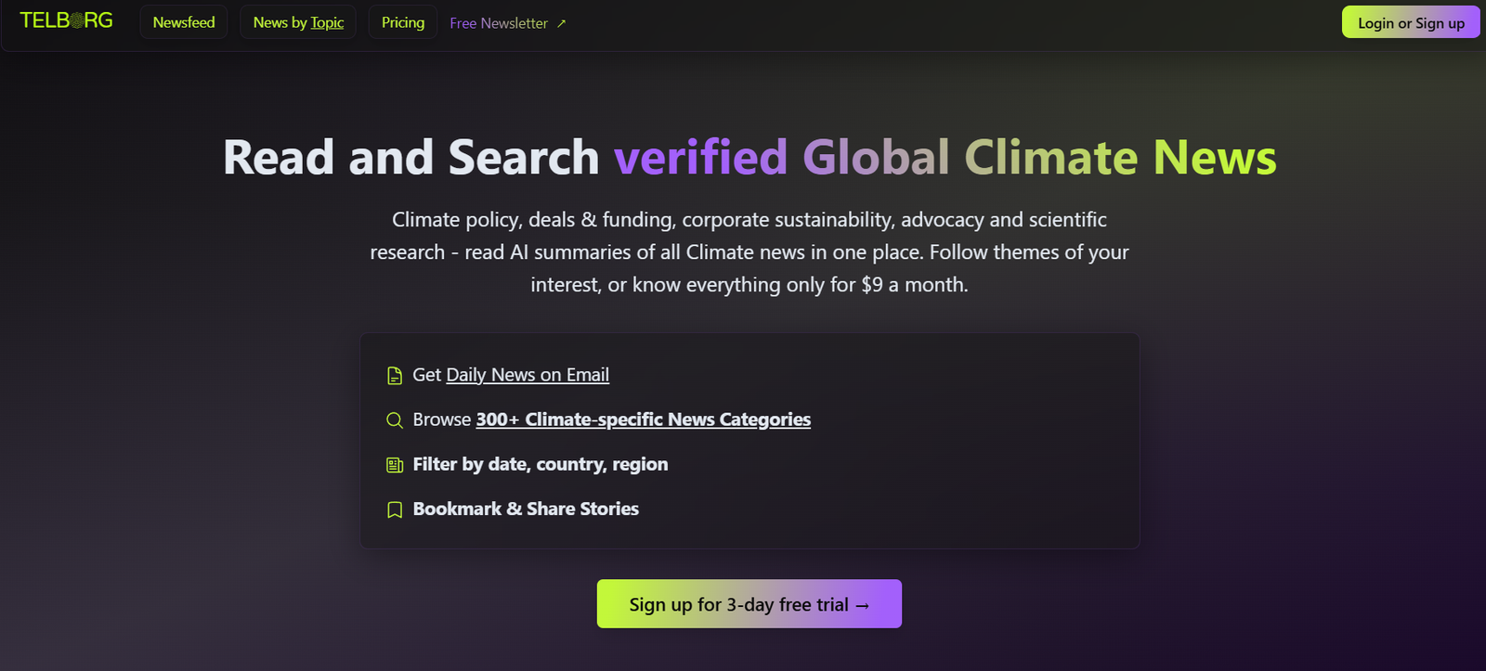
Task: Go to News by Topic
Action: coord(298,22)
